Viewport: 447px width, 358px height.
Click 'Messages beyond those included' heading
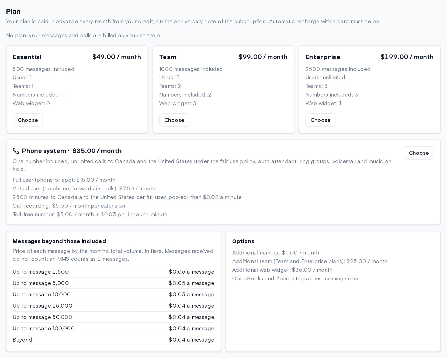tap(59, 241)
